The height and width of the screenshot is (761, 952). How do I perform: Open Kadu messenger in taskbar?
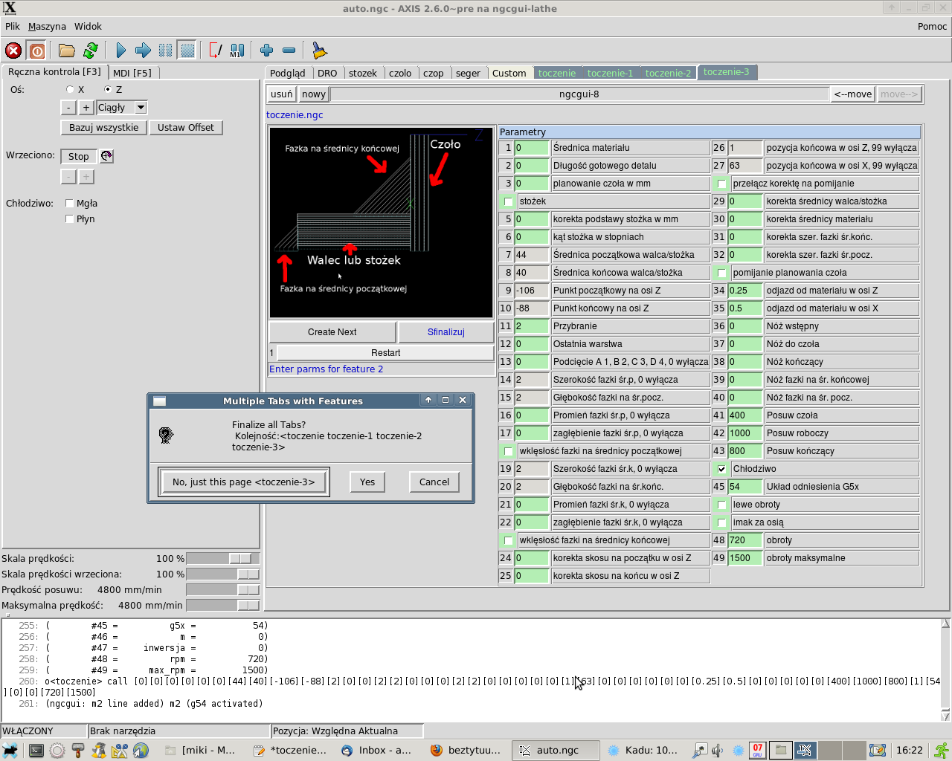[x=643, y=751]
